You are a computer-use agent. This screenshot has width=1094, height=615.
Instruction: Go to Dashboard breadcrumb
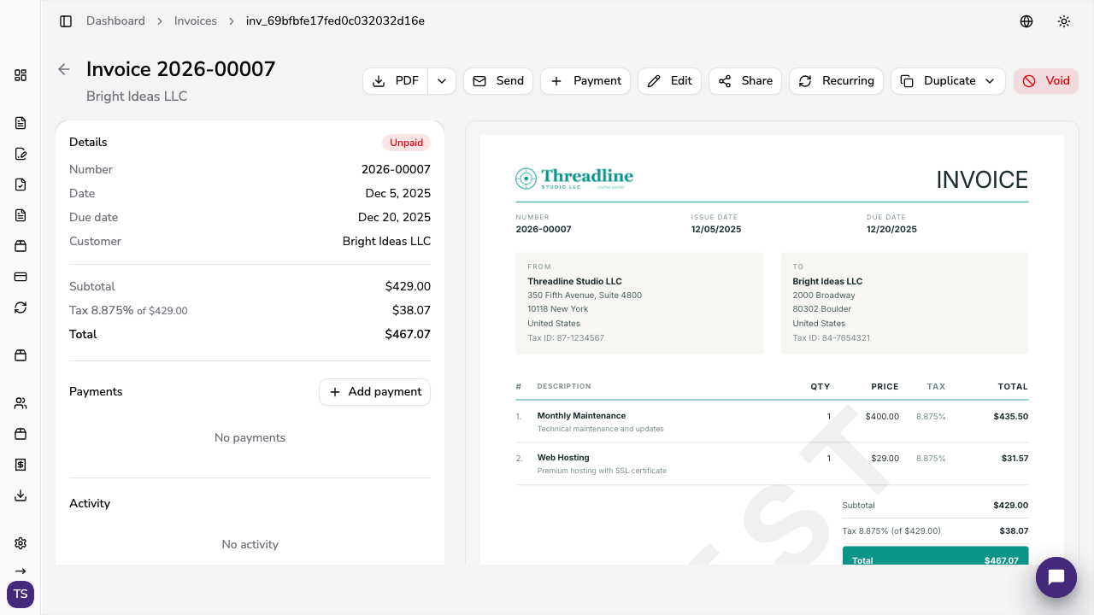tap(115, 21)
